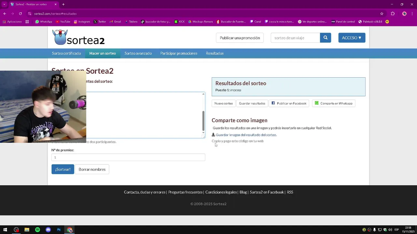417x234 pixels.
Task: Go to the Resultados tab
Action: [x=215, y=53]
